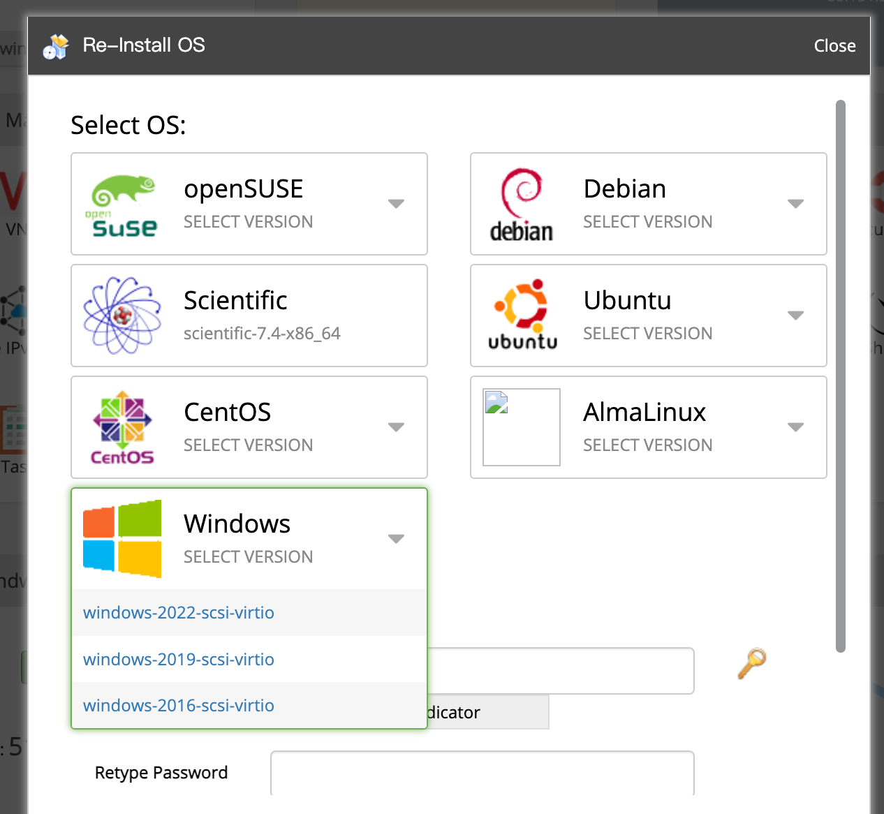Choose windows-2022-scsi-virtio from the list
This screenshot has width=884, height=814.
coord(249,612)
